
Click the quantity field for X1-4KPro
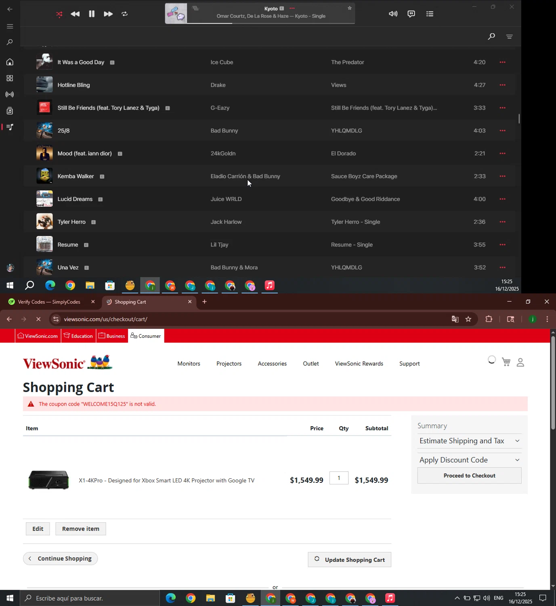pyautogui.click(x=339, y=478)
